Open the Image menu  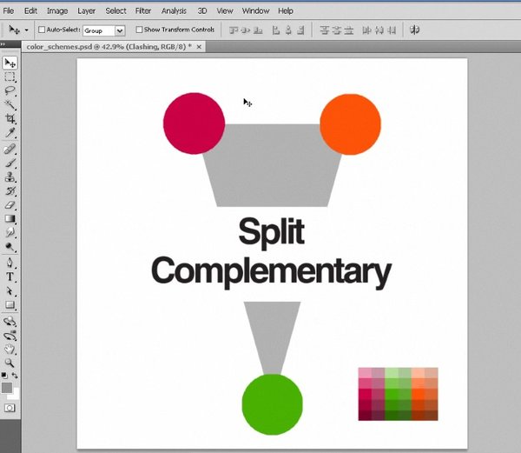tap(57, 11)
